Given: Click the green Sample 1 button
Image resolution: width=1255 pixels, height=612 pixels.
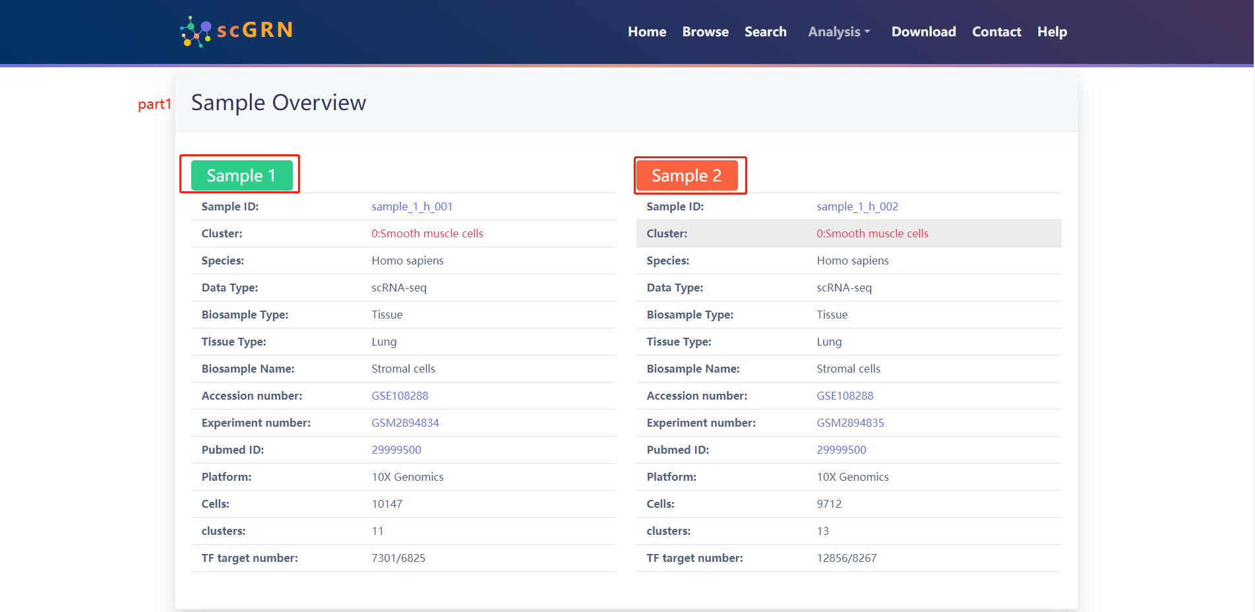Looking at the screenshot, I should (241, 175).
